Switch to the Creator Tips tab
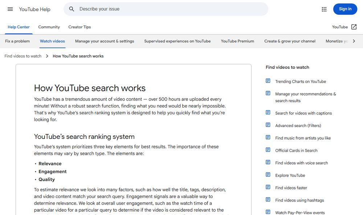This screenshot has width=363, height=215. click(x=79, y=27)
